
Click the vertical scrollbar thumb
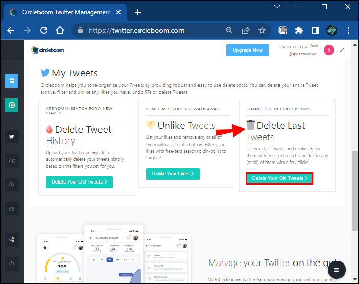point(355,191)
